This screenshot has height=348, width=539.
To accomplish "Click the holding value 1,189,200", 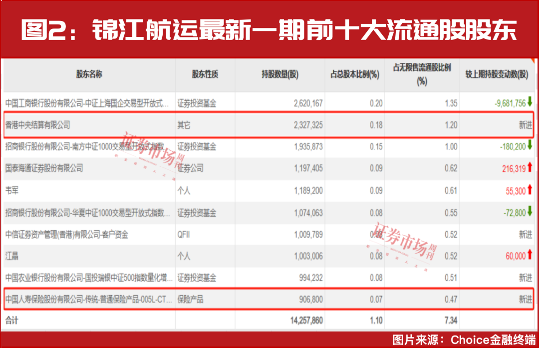I will pos(308,190).
